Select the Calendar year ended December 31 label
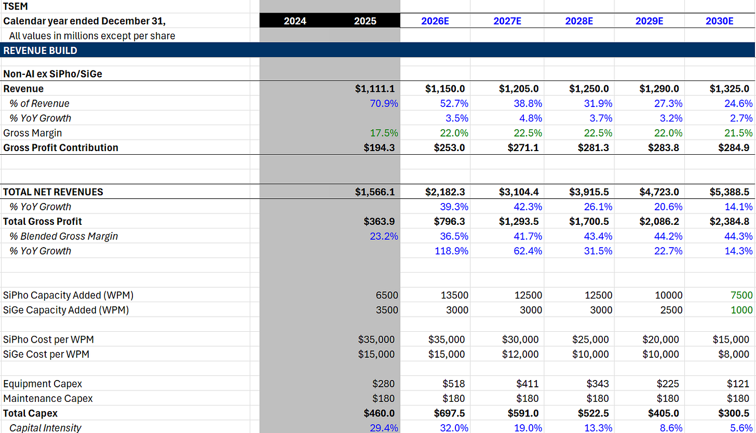756x433 pixels. coord(84,21)
